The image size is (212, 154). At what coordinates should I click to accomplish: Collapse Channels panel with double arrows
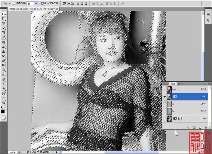click(204, 84)
